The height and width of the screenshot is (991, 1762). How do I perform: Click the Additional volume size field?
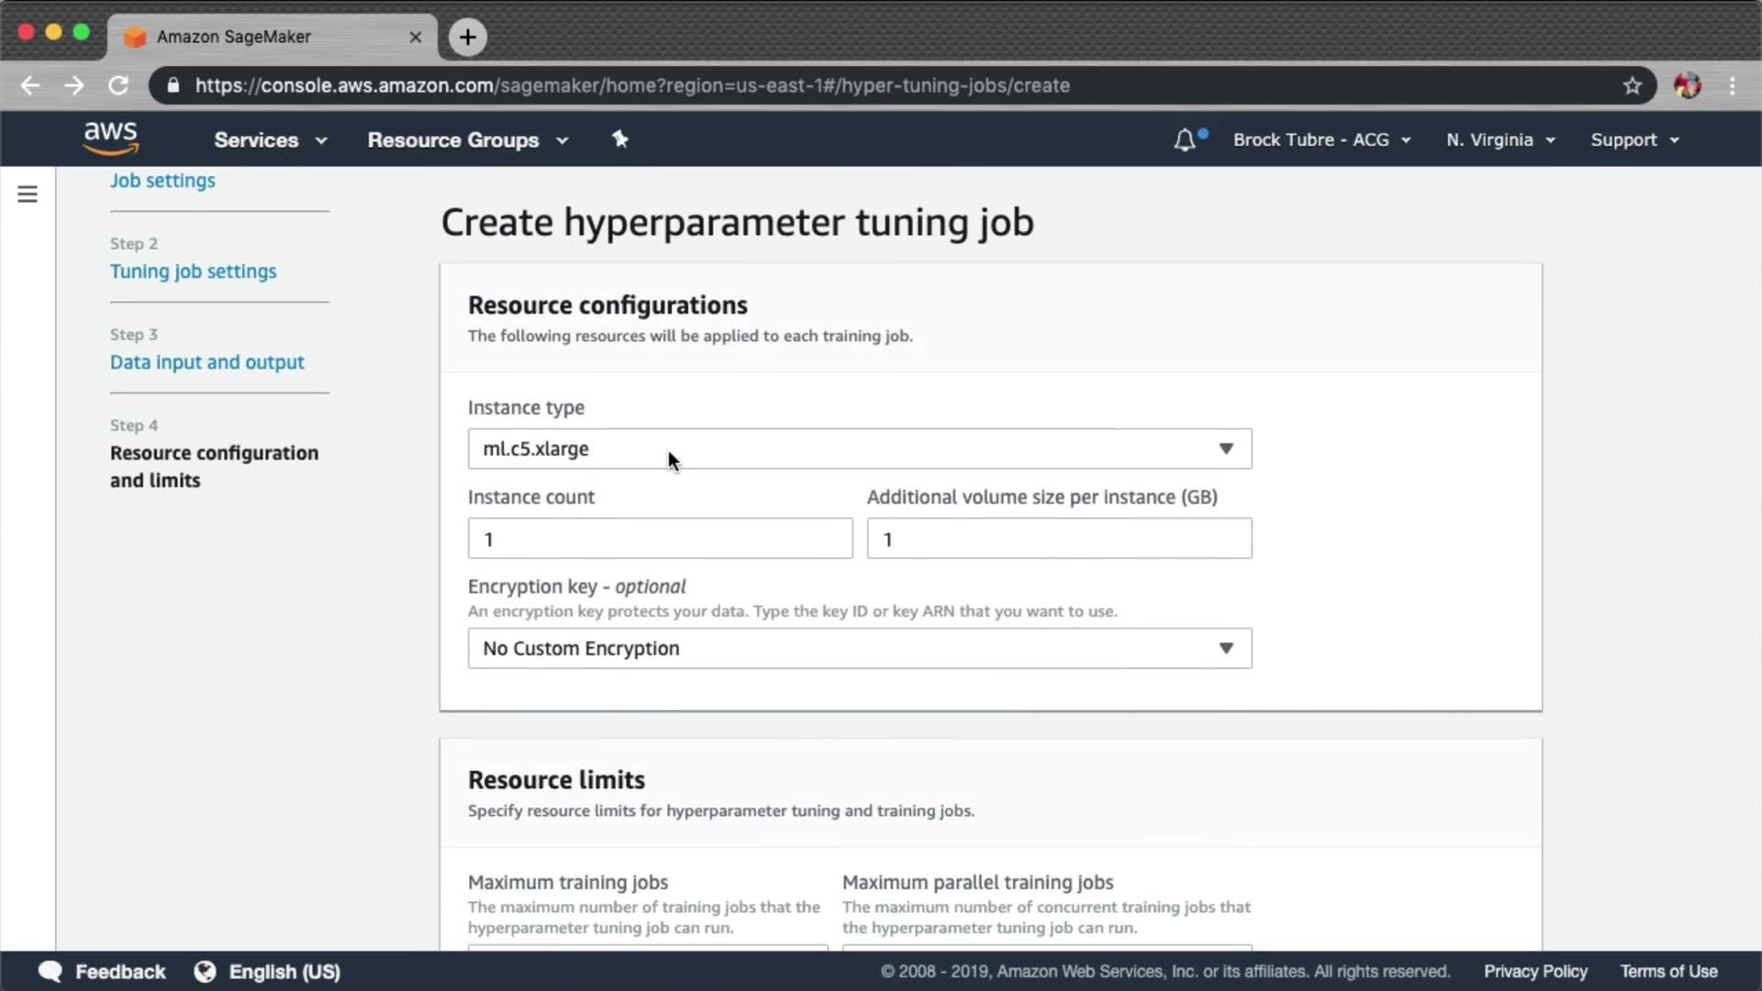point(1058,539)
